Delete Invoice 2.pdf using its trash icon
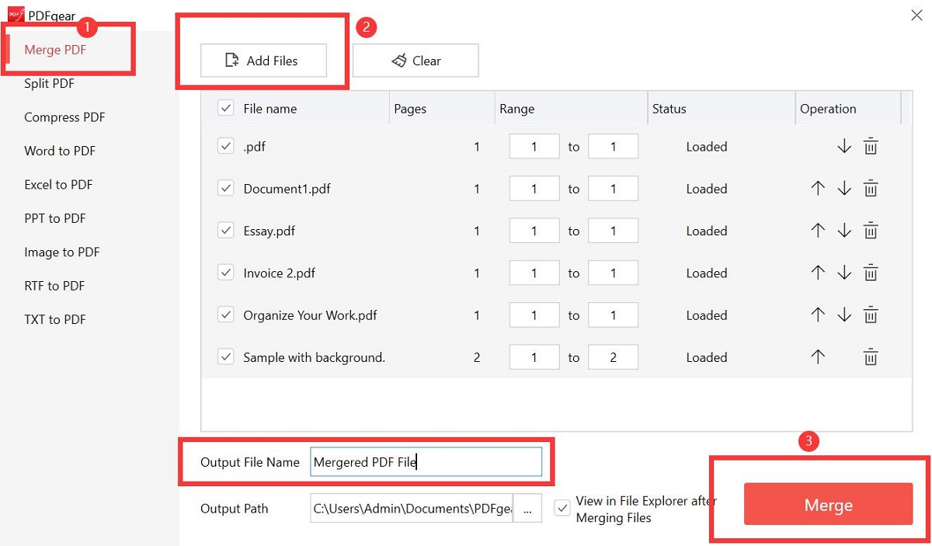The width and height of the screenshot is (932, 546). coord(870,273)
